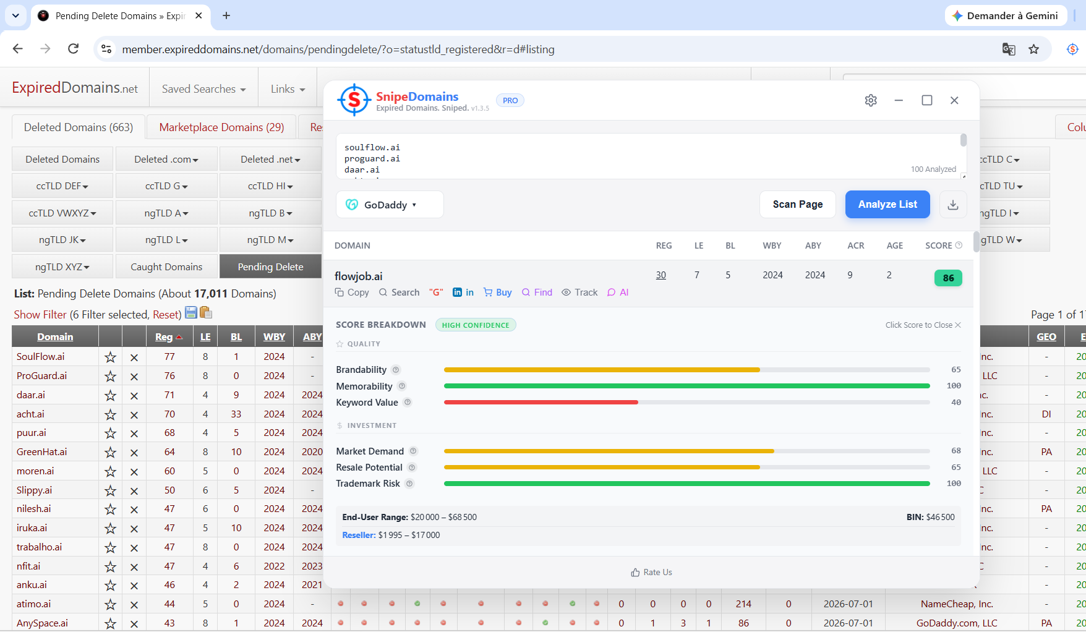Click Buy cart for flowjob.ai

coord(498,293)
